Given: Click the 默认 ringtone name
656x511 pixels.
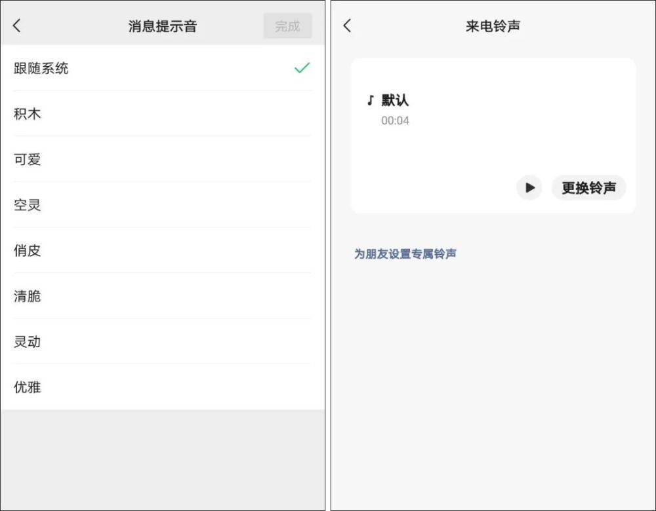Looking at the screenshot, I should click(x=394, y=100).
